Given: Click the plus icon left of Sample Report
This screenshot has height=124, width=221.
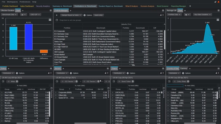Looking at the screenshot, I should click(x=57, y=15).
